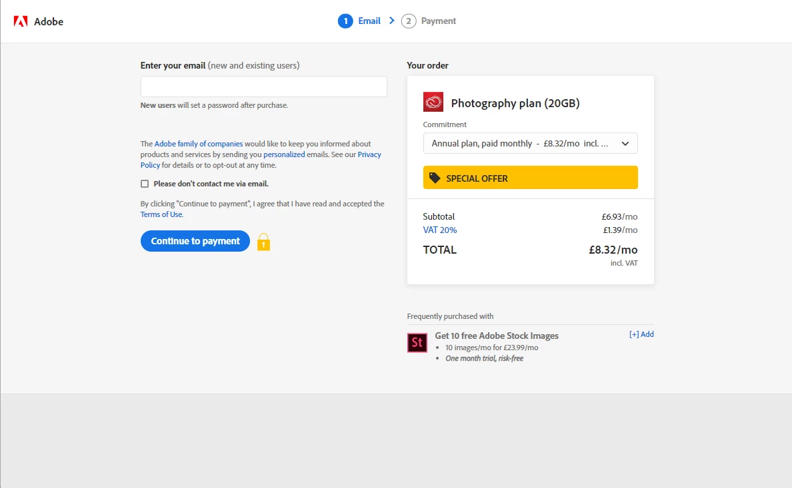
Task: Click the price tag icon in Special Offer
Action: [x=435, y=178]
